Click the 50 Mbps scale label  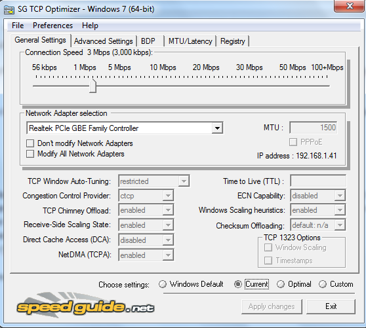pyautogui.click(x=293, y=67)
